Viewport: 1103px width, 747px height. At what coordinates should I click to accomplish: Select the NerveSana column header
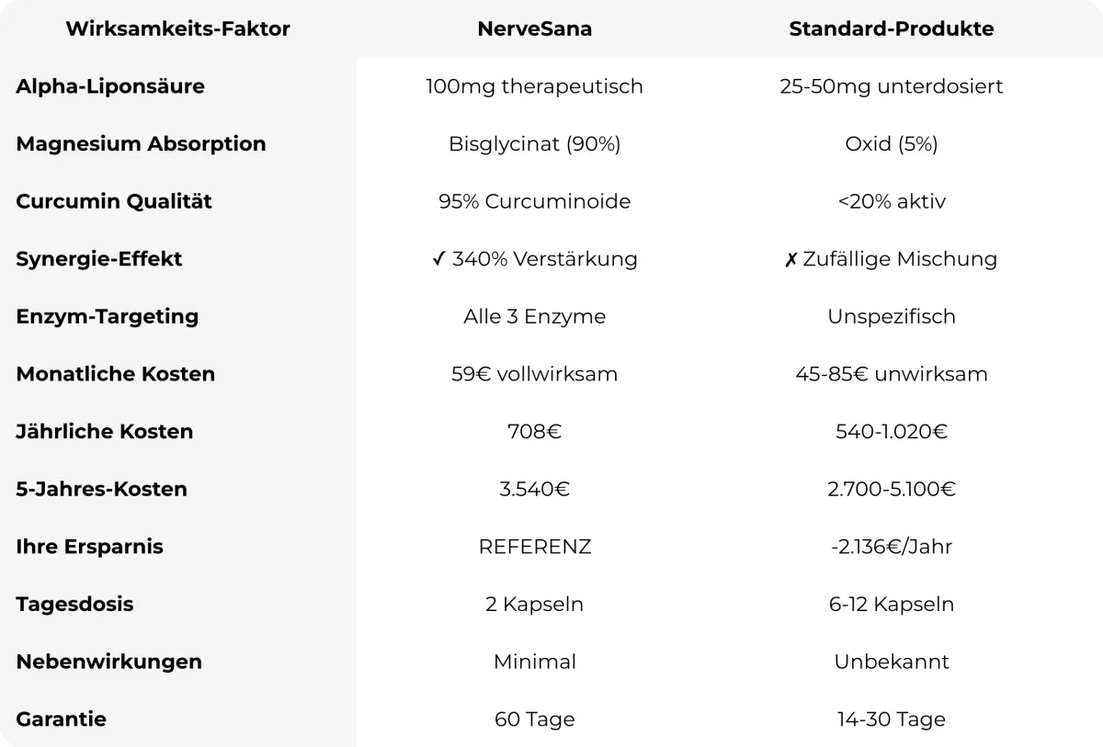click(535, 29)
